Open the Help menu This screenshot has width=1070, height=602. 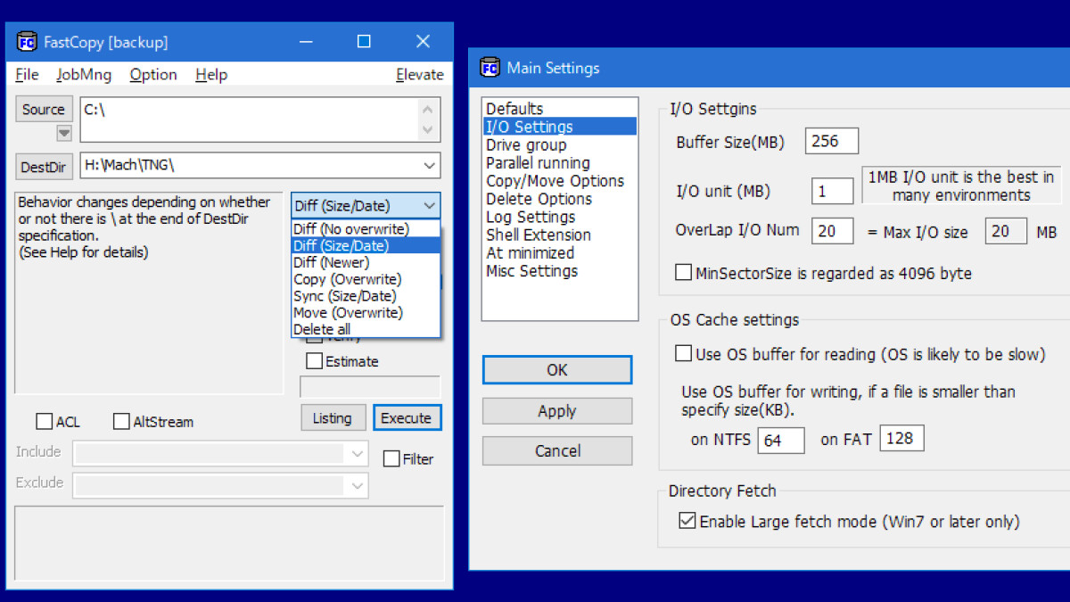tap(211, 75)
